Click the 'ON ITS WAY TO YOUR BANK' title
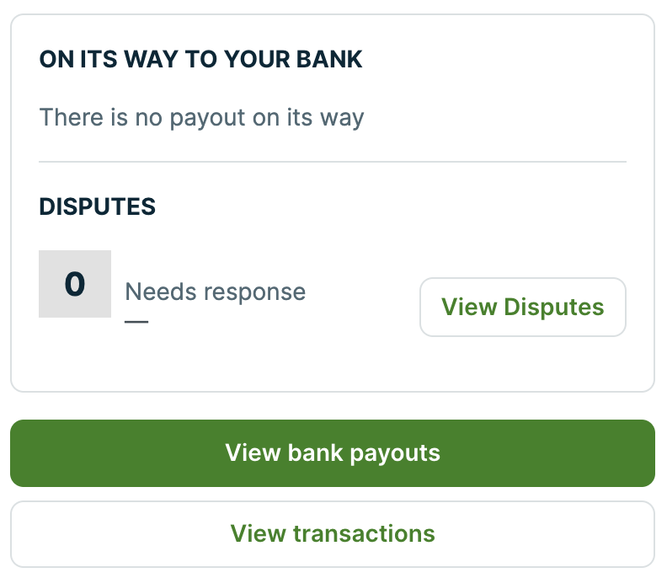 point(200,60)
